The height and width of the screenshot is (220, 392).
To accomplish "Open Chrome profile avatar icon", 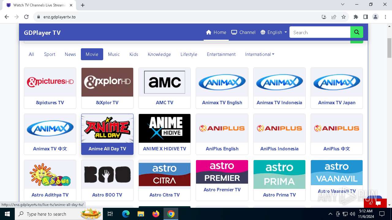I will pyautogui.click(x=375, y=17).
